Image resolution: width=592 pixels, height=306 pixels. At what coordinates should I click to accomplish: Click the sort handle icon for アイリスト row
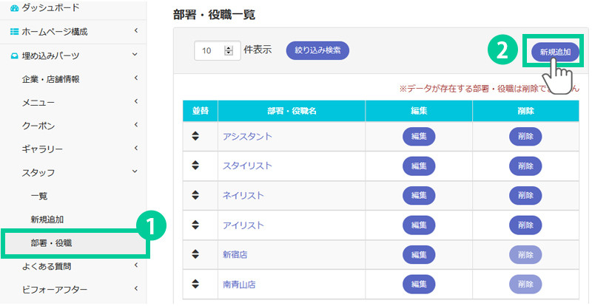point(196,225)
